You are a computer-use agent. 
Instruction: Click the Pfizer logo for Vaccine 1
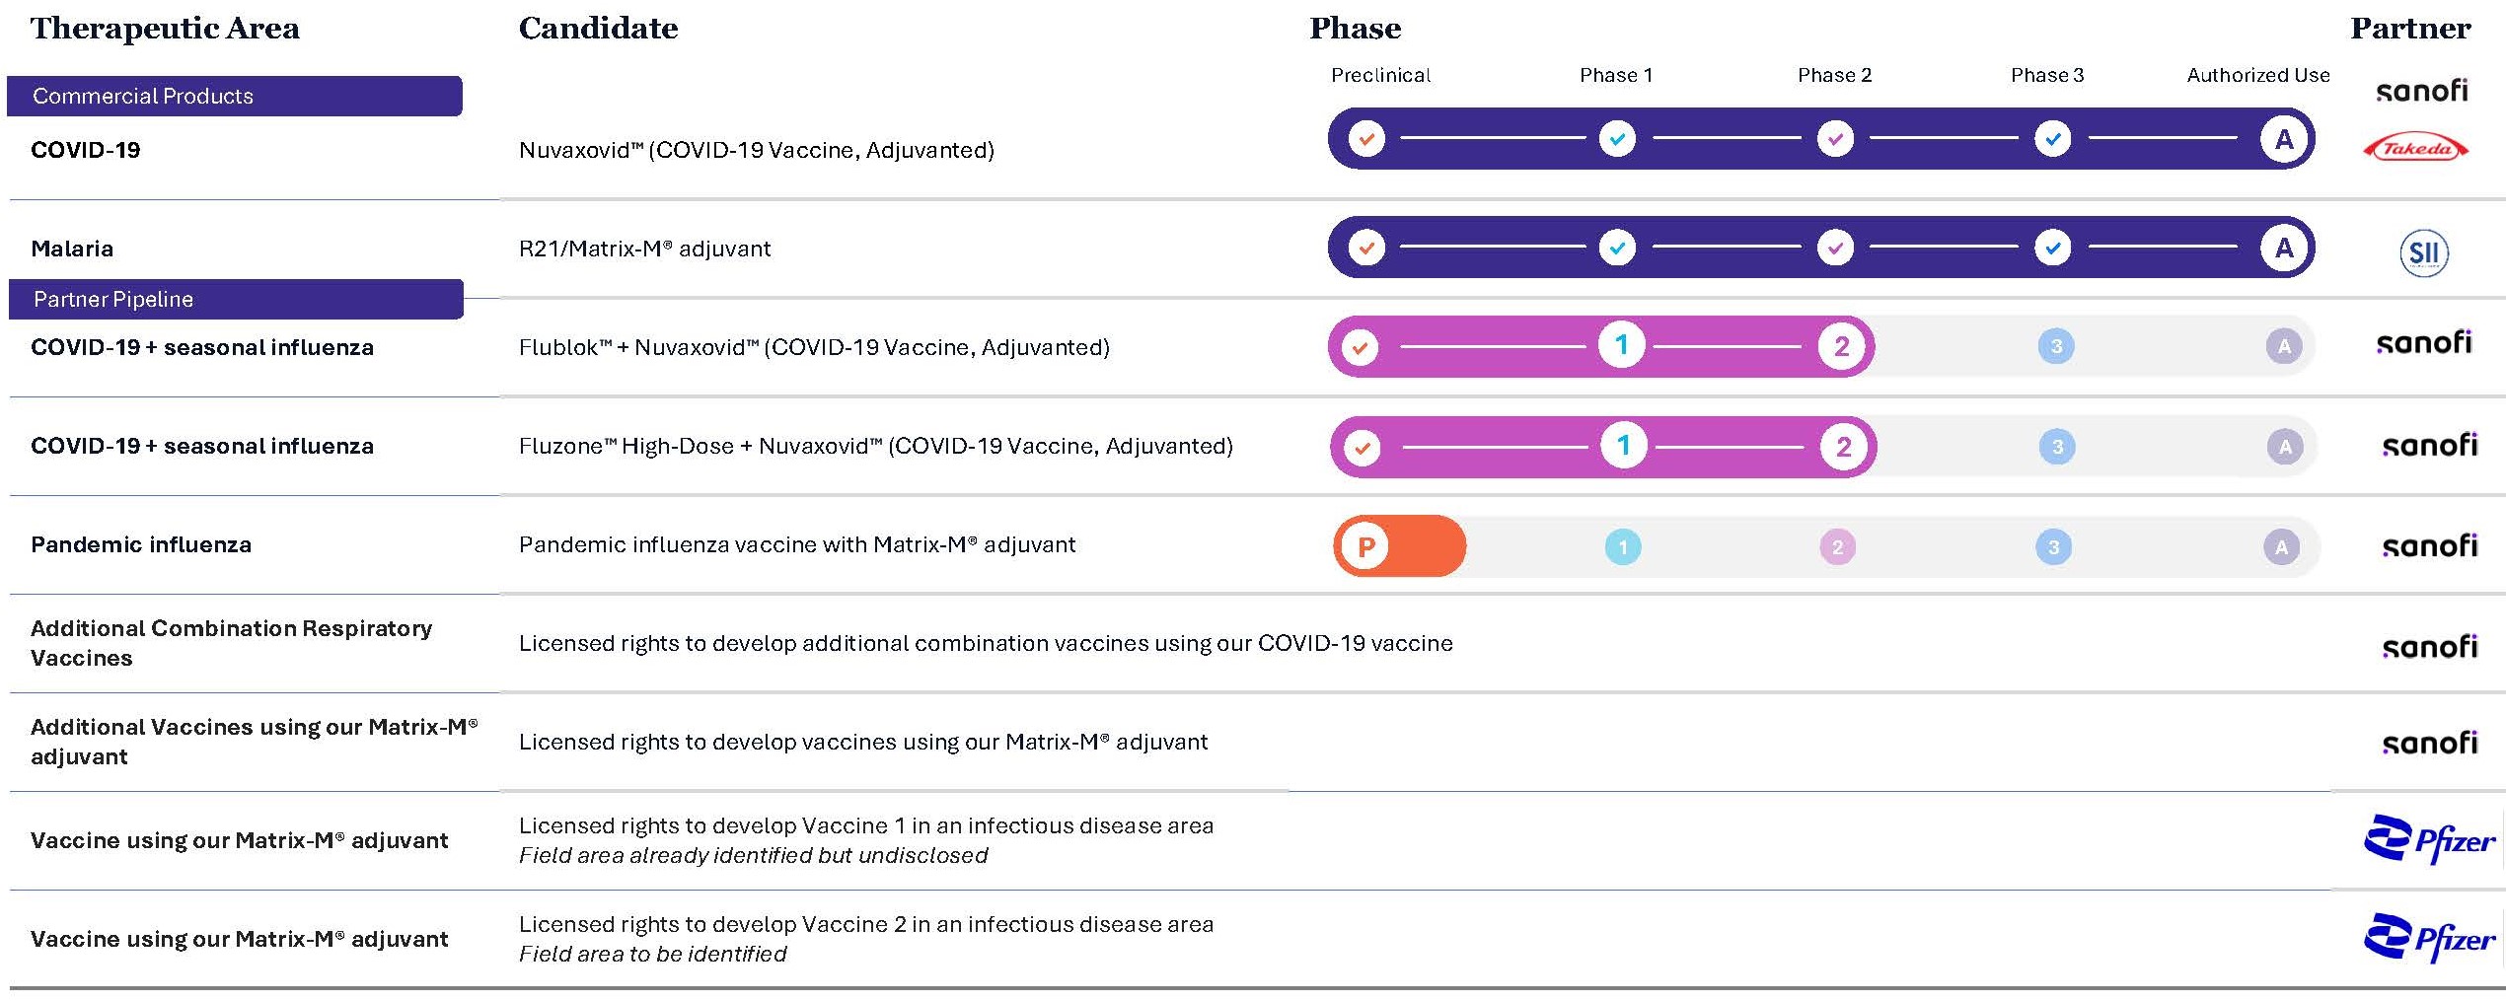tap(2429, 839)
